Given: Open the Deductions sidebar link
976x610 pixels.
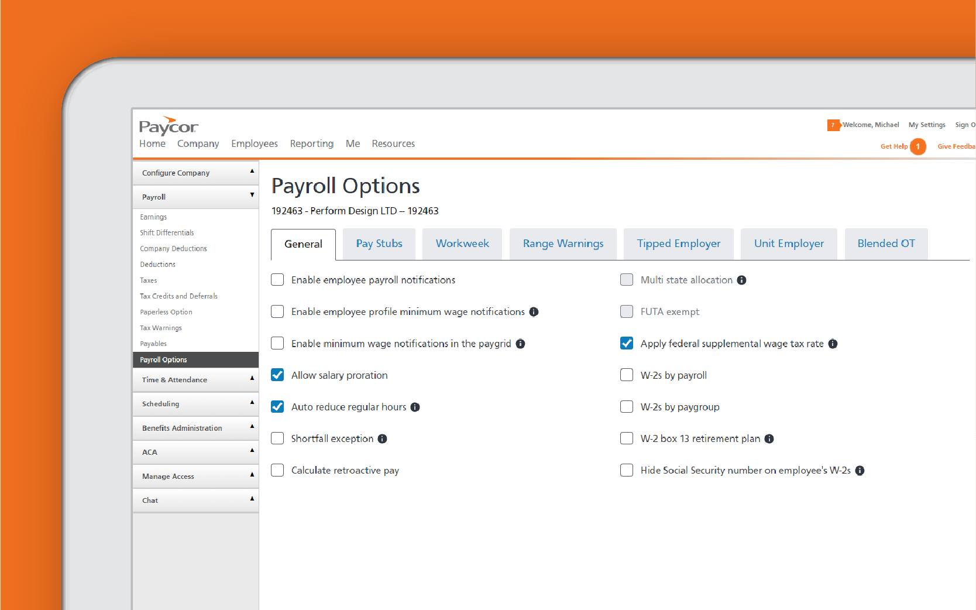Looking at the screenshot, I should pos(157,265).
